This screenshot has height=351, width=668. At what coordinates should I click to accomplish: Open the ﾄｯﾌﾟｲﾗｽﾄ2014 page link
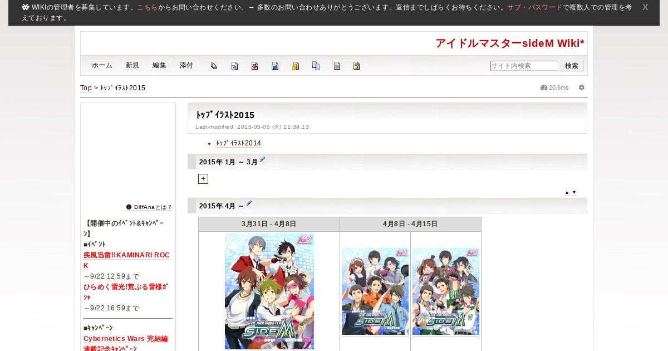tap(238, 143)
